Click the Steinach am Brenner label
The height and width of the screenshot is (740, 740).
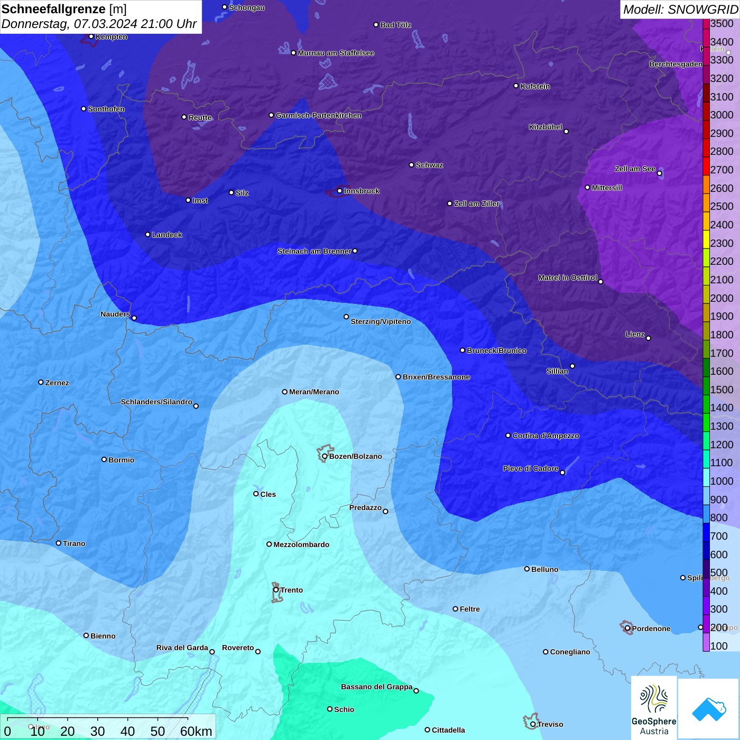click(x=314, y=251)
